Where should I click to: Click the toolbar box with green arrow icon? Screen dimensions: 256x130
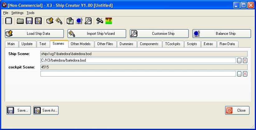(x=70, y=21)
